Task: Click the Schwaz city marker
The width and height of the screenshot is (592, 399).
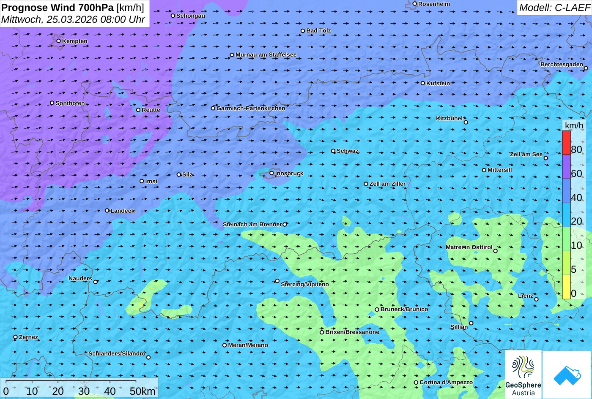Action: [333, 151]
